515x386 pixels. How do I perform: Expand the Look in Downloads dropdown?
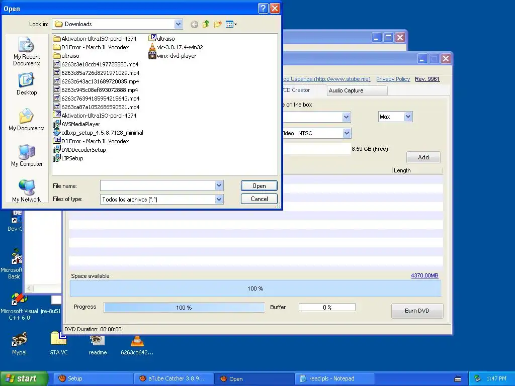(x=178, y=24)
